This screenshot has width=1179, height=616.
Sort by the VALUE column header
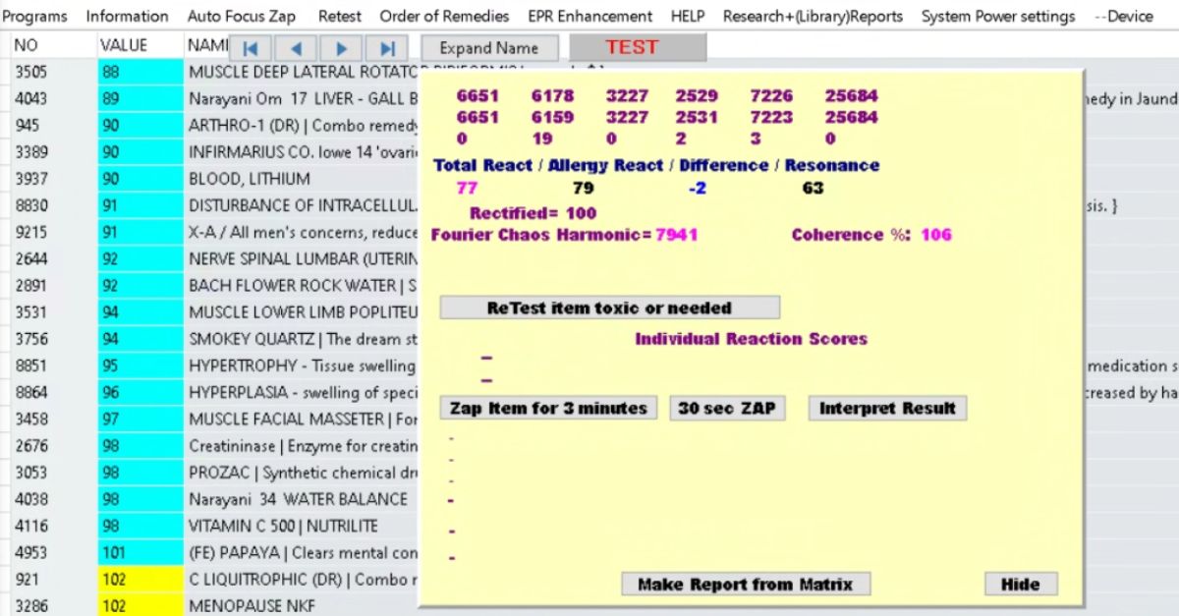pyautogui.click(x=124, y=45)
